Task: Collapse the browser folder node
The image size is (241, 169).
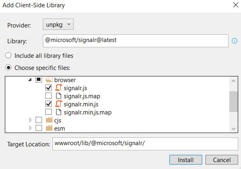Action: [30, 80]
